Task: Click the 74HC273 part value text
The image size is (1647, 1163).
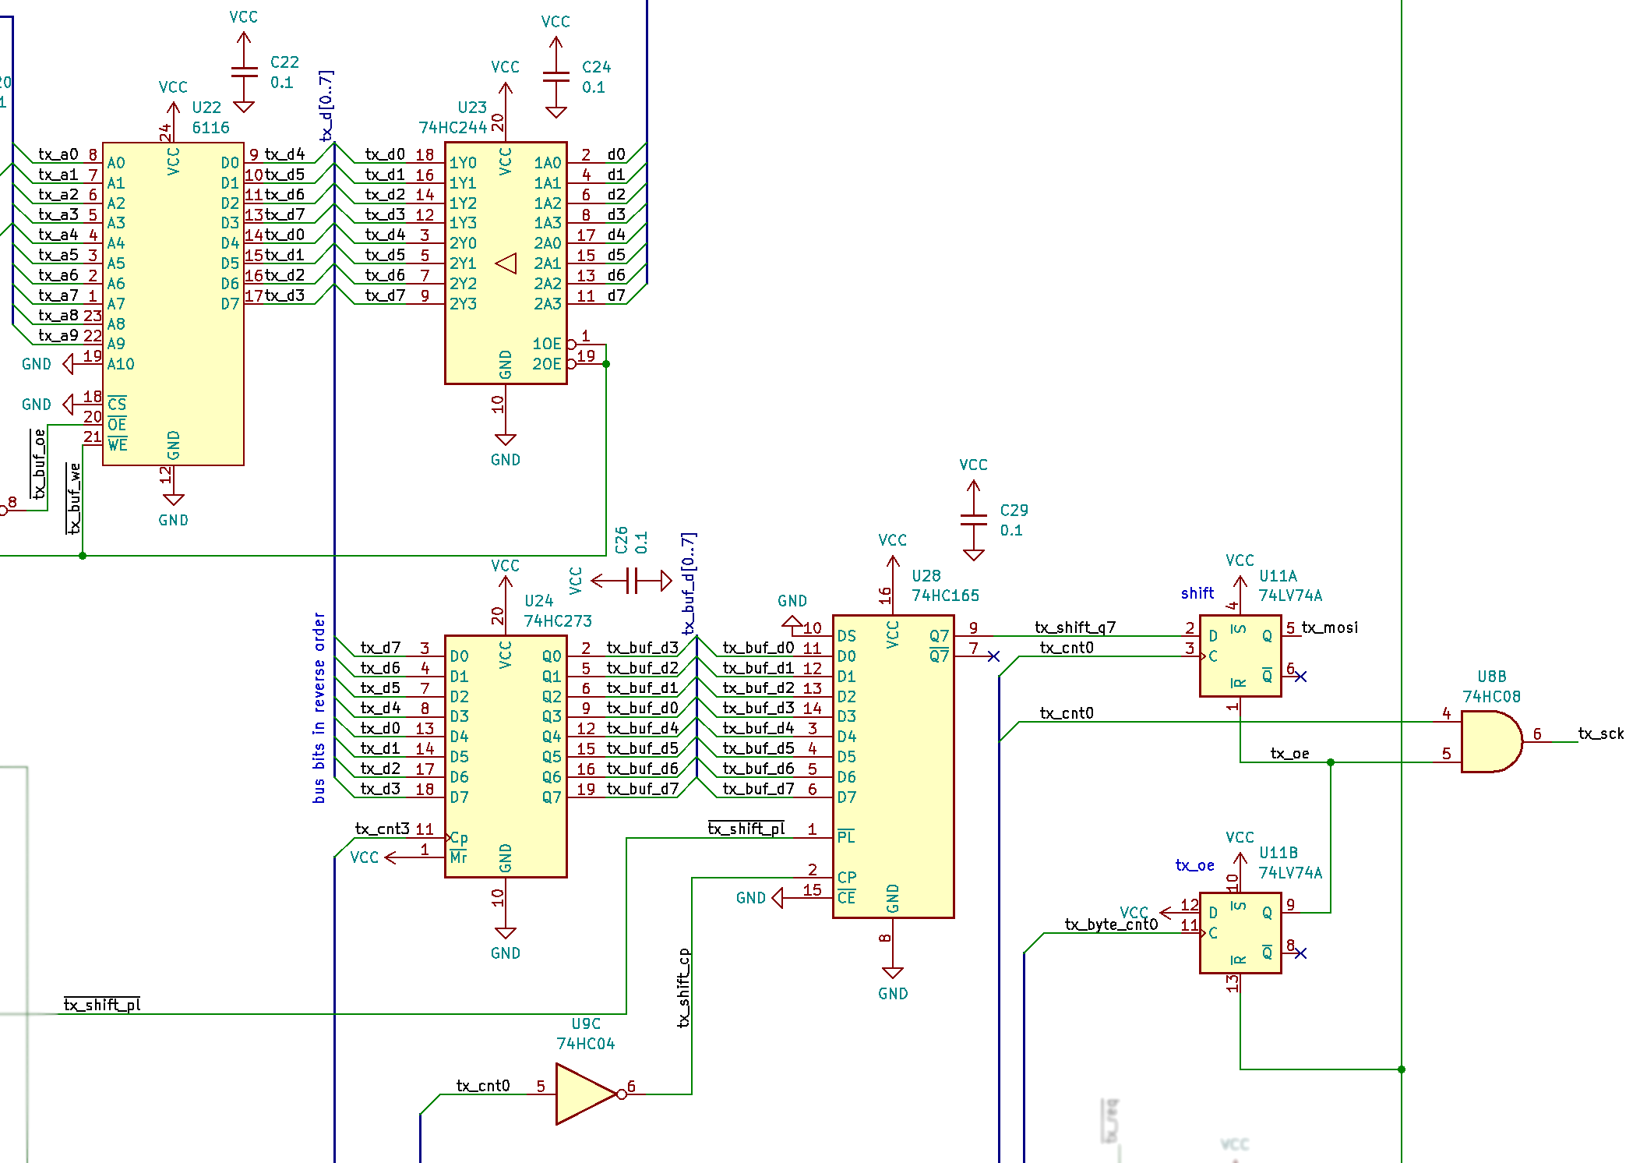Action: coord(558,621)
